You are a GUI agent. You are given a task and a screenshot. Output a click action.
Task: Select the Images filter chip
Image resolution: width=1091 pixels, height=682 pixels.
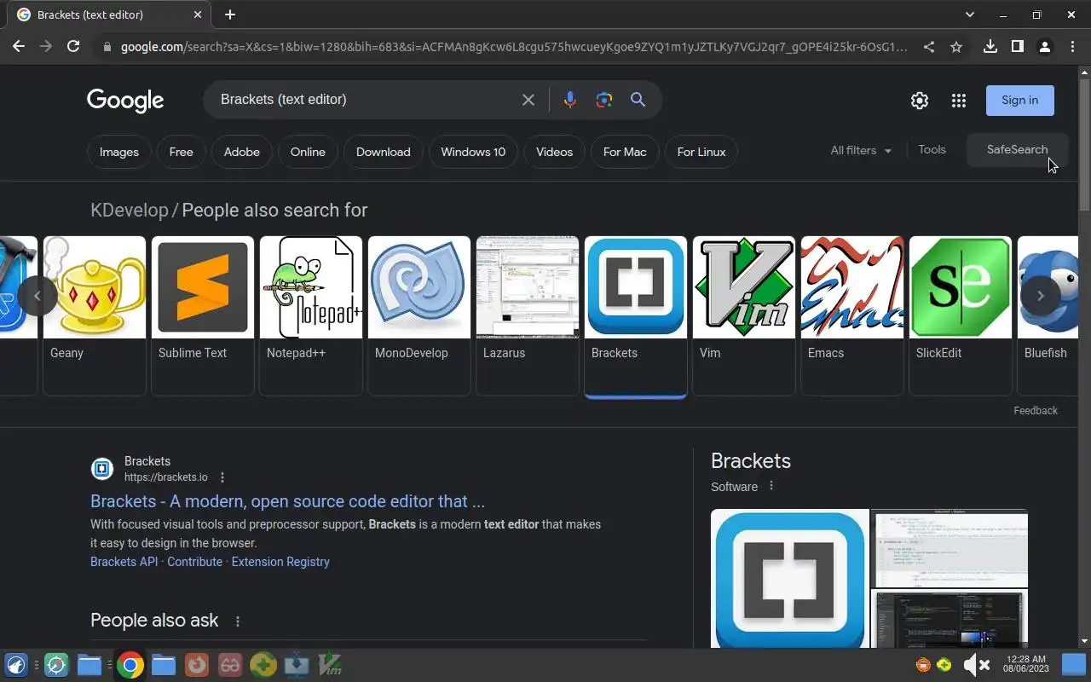[119, 152]
